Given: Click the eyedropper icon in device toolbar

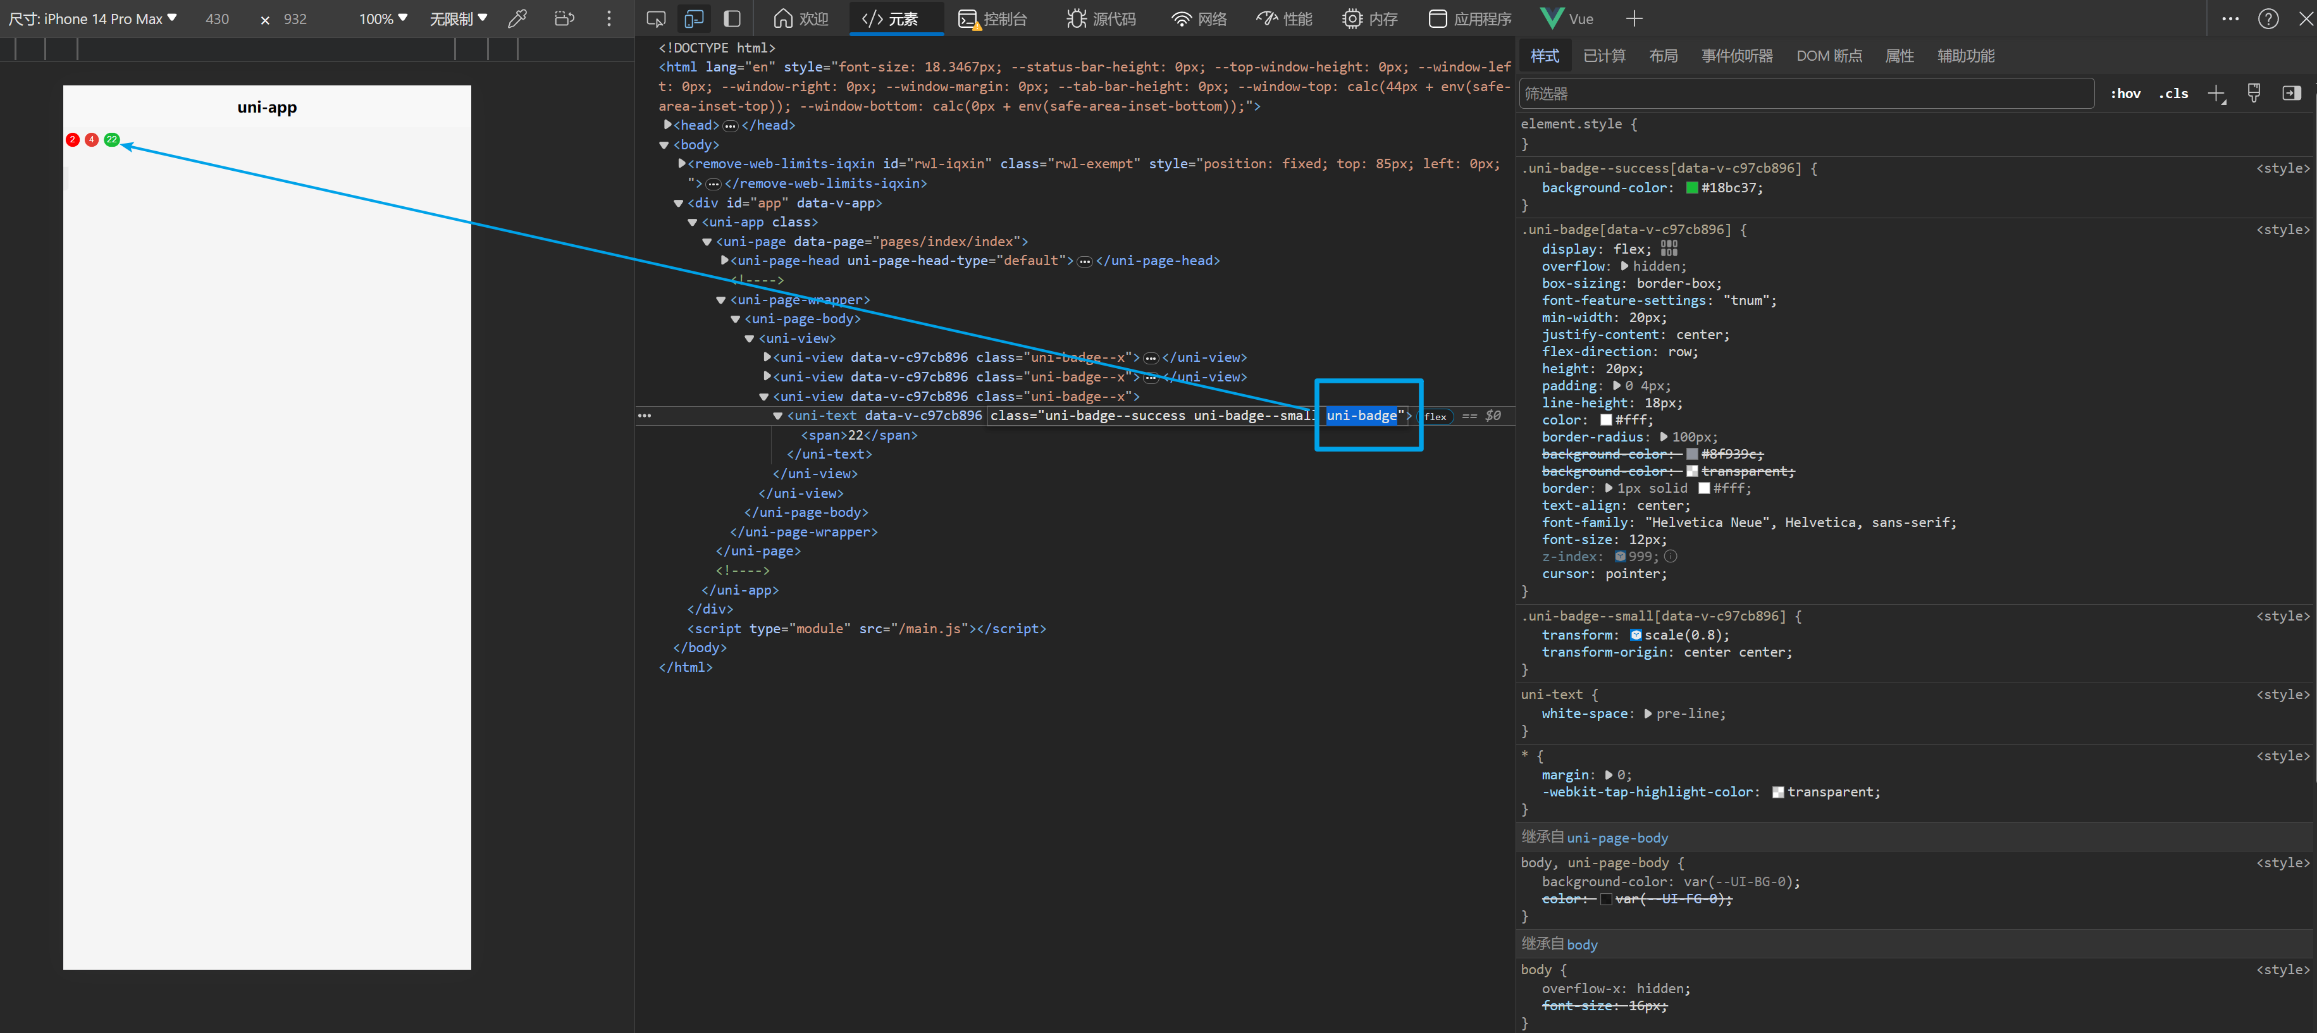Looking at the screenshot, I should [517, 19].
